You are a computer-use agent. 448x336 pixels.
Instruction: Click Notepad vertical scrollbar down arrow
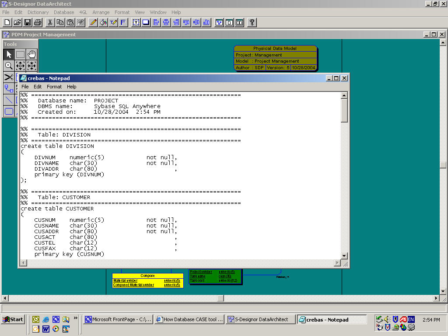pyautogui.click(x=344, y=256)
